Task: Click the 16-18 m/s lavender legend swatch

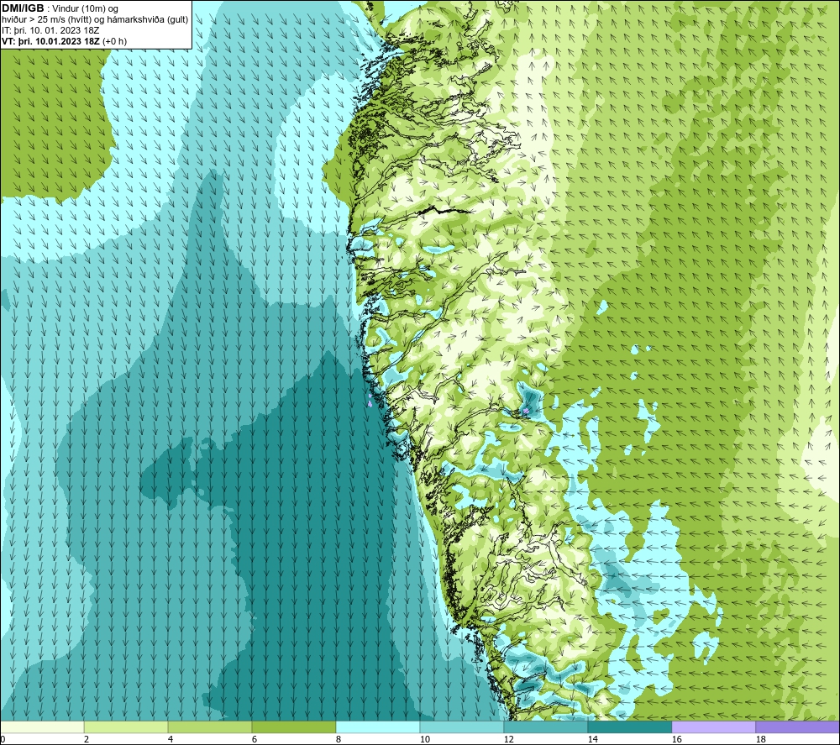Action: tap(713, 727)
